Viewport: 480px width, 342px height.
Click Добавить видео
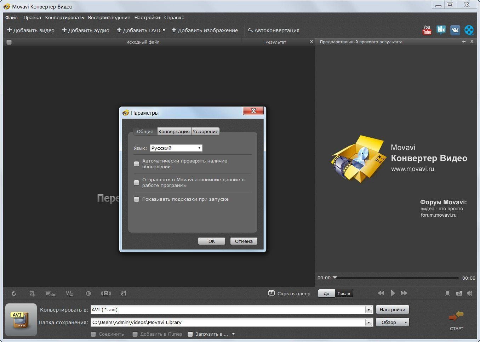tap(31, 30)
